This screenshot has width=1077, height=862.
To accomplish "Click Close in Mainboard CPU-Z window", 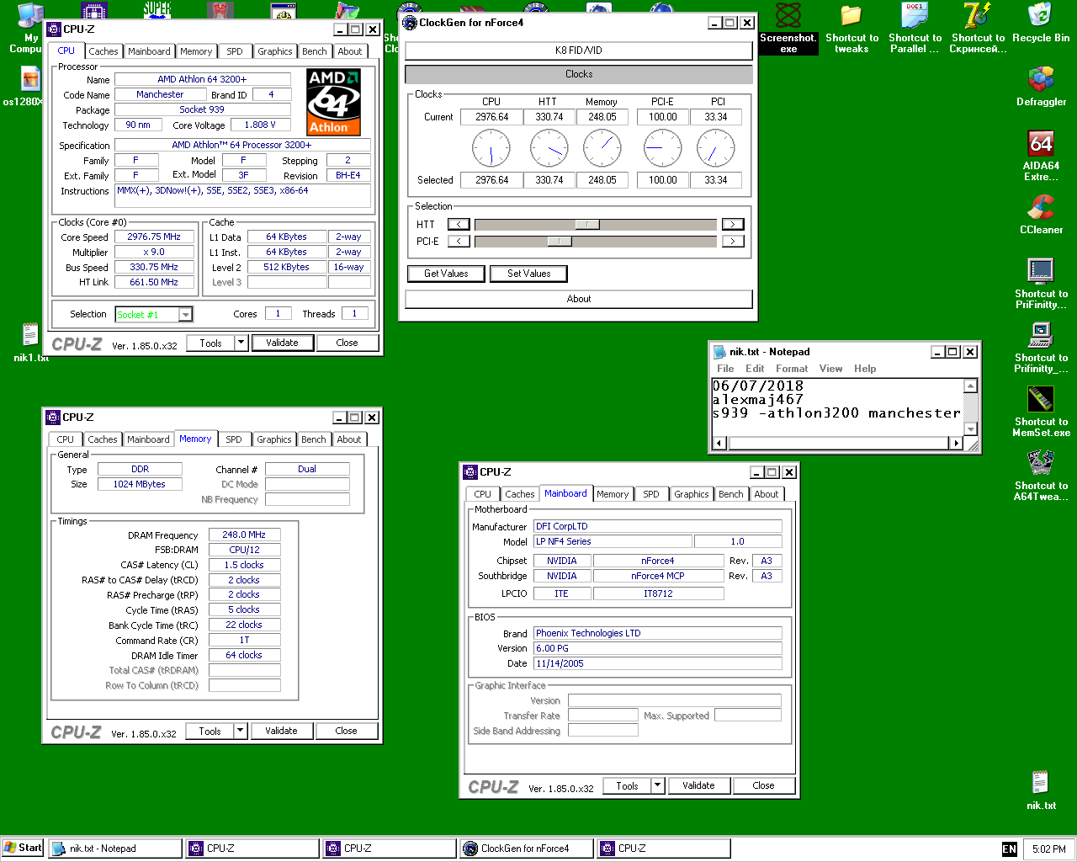I will [764, 785].
